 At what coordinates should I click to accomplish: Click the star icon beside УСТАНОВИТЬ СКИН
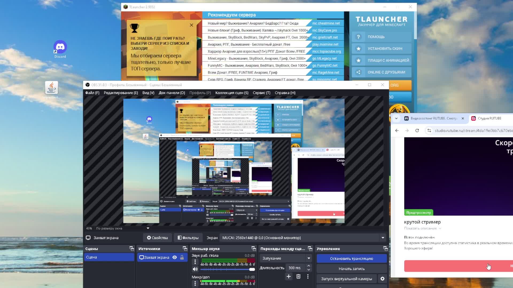(358, 49)
